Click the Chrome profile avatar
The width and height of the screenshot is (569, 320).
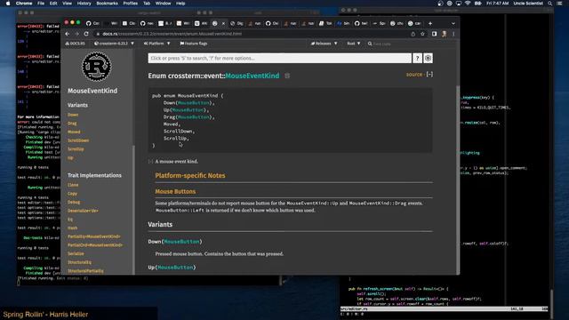[444, 34]
